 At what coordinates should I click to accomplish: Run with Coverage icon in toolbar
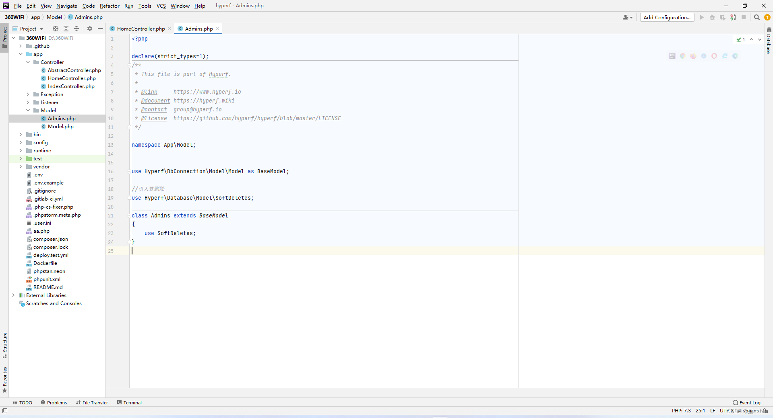point(723,17)
